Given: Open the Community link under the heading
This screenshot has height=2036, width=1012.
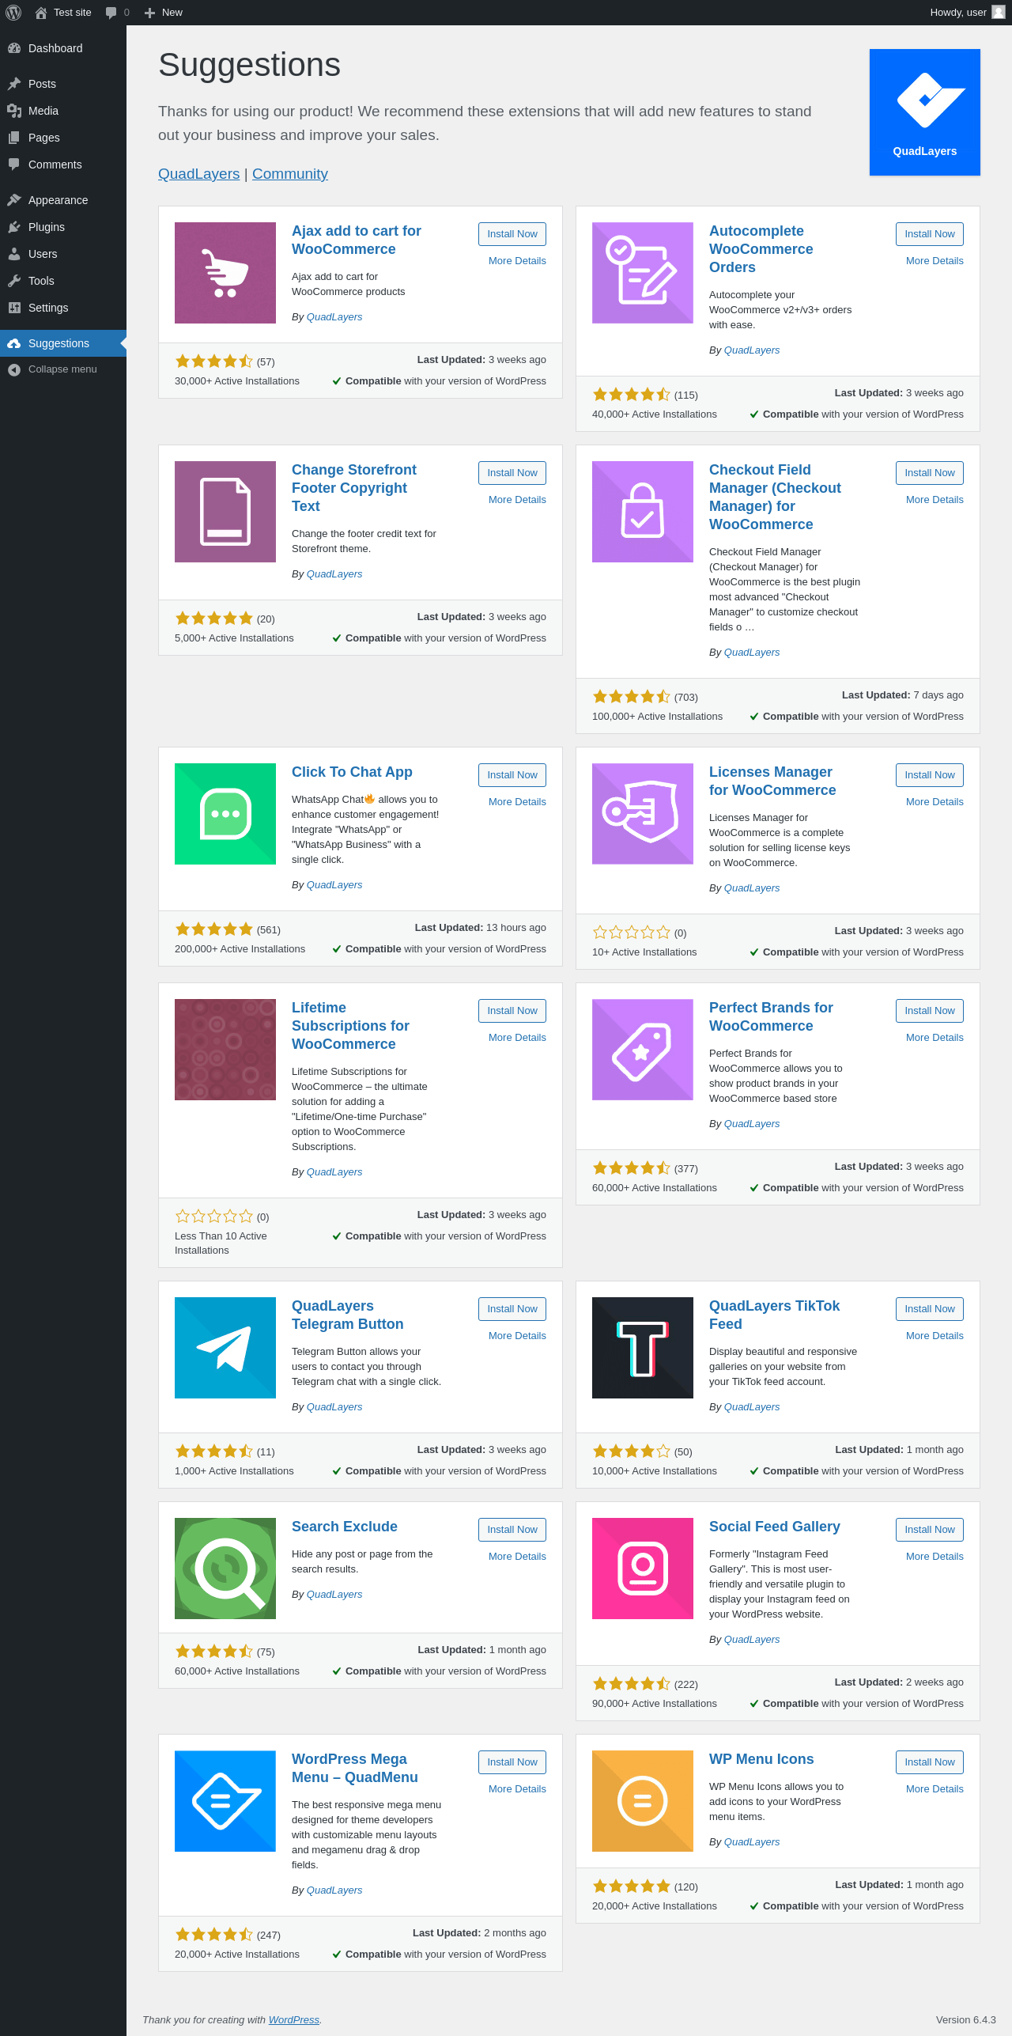Looking at the screenshot, I should [290, 174].
